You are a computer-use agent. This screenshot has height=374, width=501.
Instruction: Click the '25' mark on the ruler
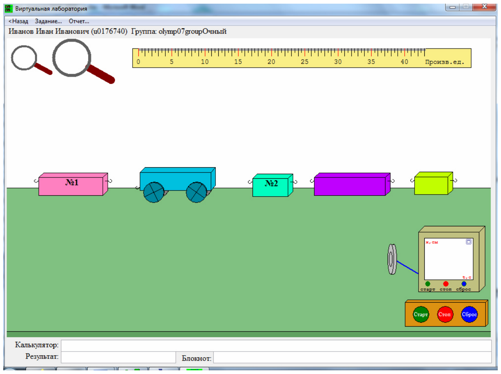(305, 62)
